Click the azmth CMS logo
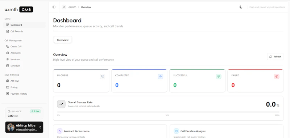Viewport: 290px width, 138px height. point(19,9)
